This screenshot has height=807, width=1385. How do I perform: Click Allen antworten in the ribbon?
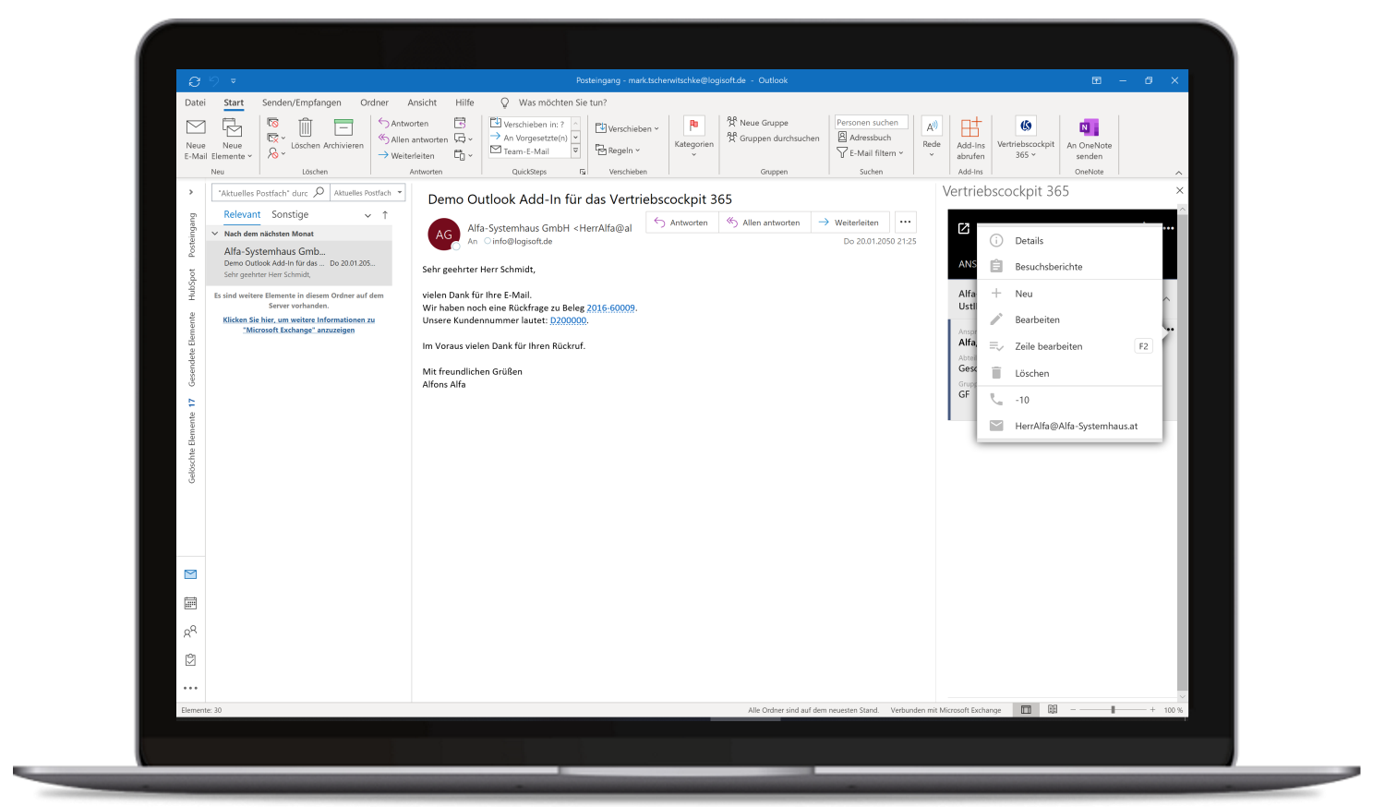click(x=413, y=139)
